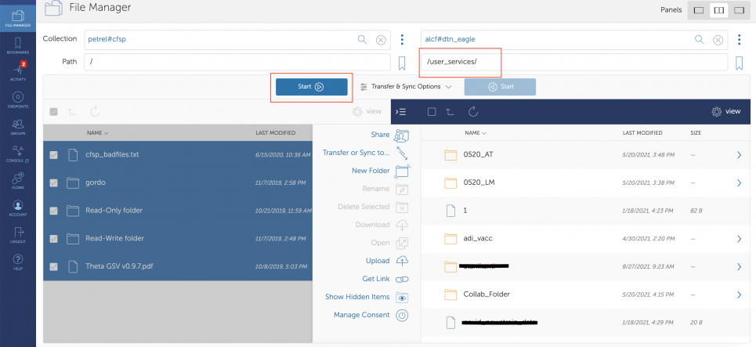Expand the 0520_AT folder chevron
756x347 pixels.
[738, 155]
